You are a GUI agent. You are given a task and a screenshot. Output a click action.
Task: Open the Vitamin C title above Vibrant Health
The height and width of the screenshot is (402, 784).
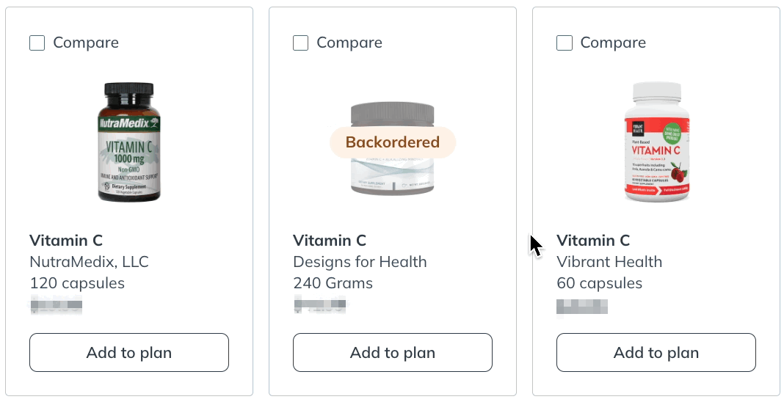point(593,240)
